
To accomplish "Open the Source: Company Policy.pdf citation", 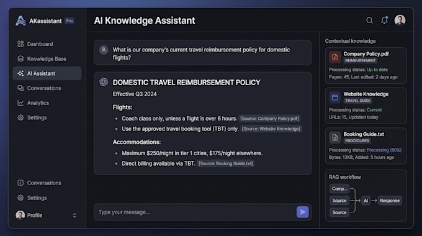I will click(269, 119).
